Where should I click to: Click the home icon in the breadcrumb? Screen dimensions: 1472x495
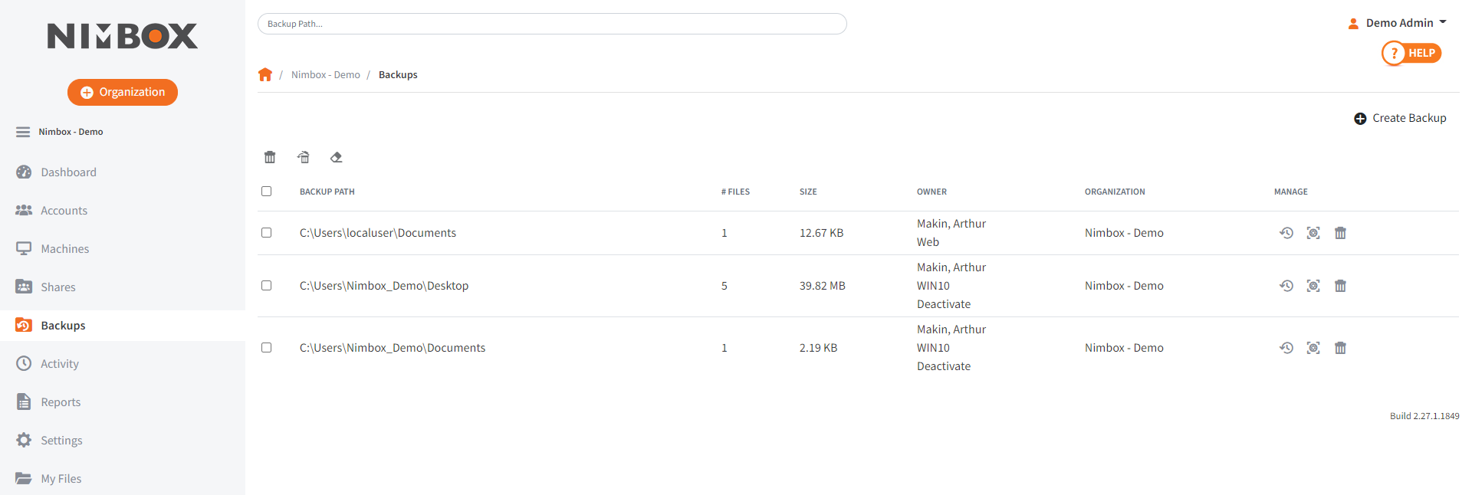coord(265,74)
